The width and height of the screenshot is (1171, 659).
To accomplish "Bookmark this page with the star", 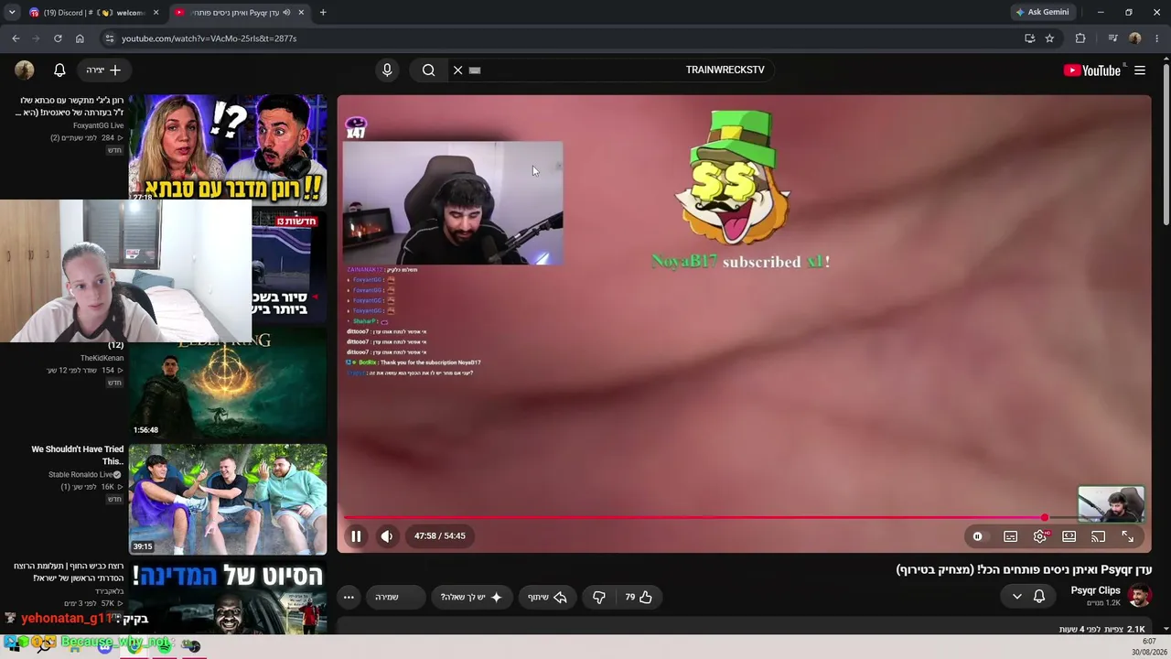I will [x=1049, y=38].
